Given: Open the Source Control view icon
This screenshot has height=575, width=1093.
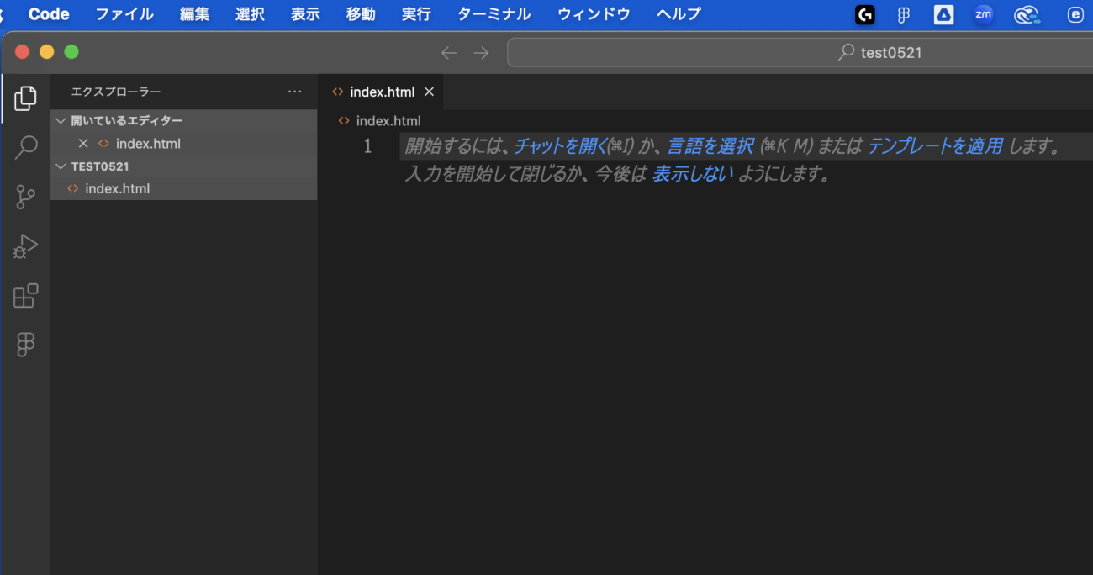Looking at the screenshot, I should pos(26,198).
